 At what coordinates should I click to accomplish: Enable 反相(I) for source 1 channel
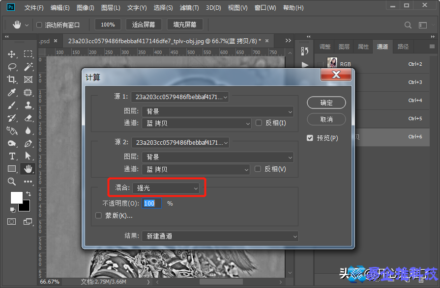pos(259,123)
